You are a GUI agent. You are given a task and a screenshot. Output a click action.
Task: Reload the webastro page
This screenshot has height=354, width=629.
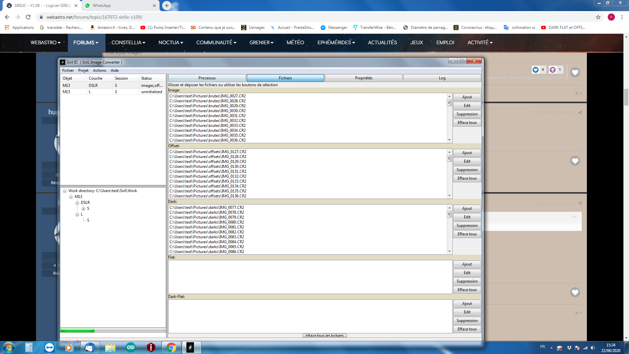pos(28,17)
